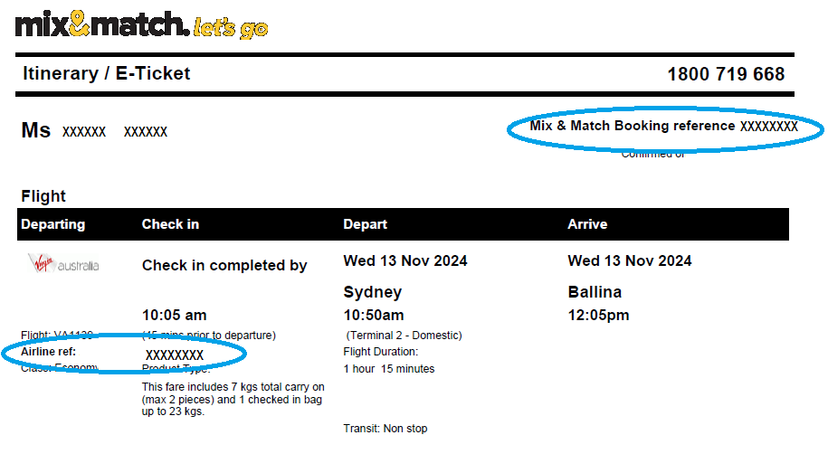Click the Check in column header
This screenshot has height=454, width=828.
click(170, 223)
